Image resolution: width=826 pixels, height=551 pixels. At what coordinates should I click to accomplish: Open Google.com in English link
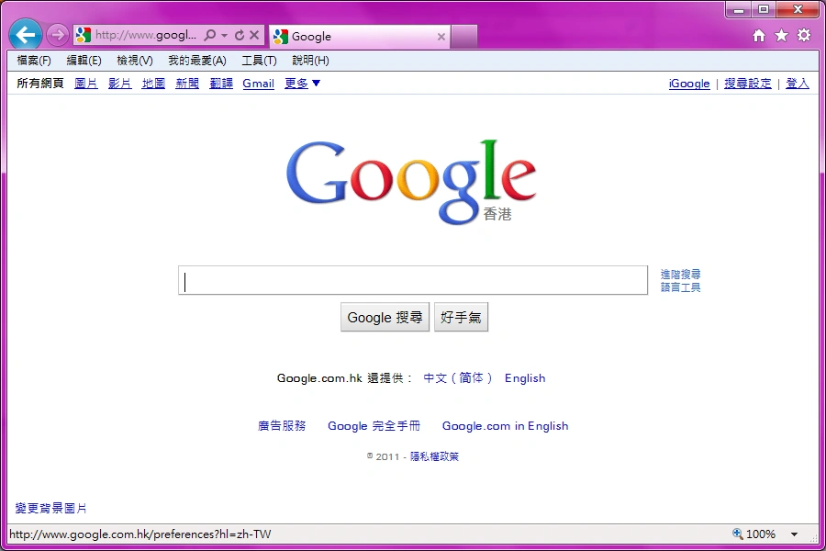[x=505, y=425]
